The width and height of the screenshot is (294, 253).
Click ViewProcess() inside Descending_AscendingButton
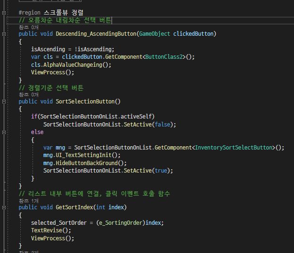pos(52,72)
